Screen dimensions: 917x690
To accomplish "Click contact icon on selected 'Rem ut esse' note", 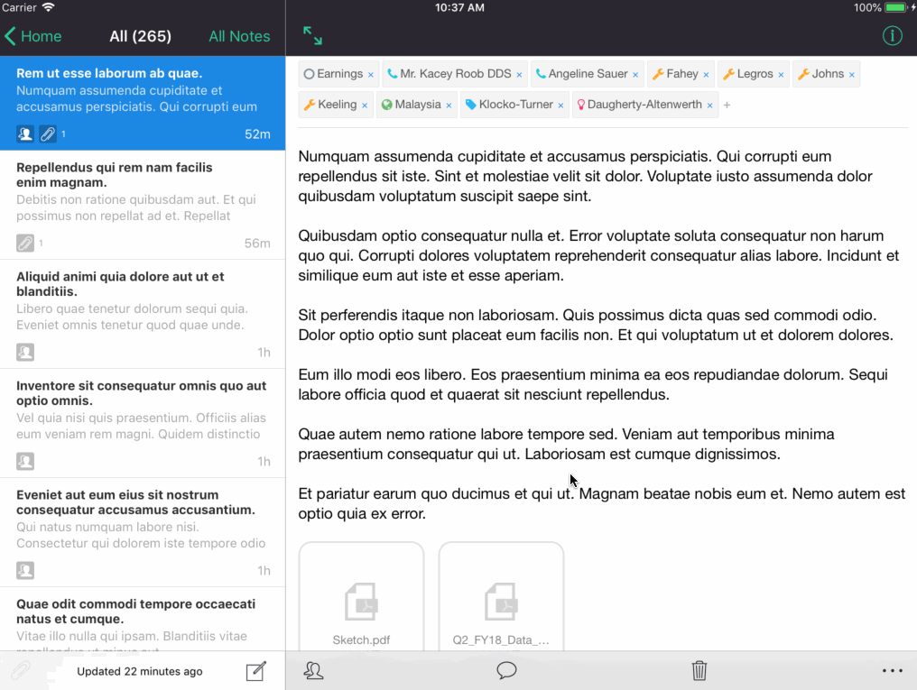I will click(x=25, y=133).
